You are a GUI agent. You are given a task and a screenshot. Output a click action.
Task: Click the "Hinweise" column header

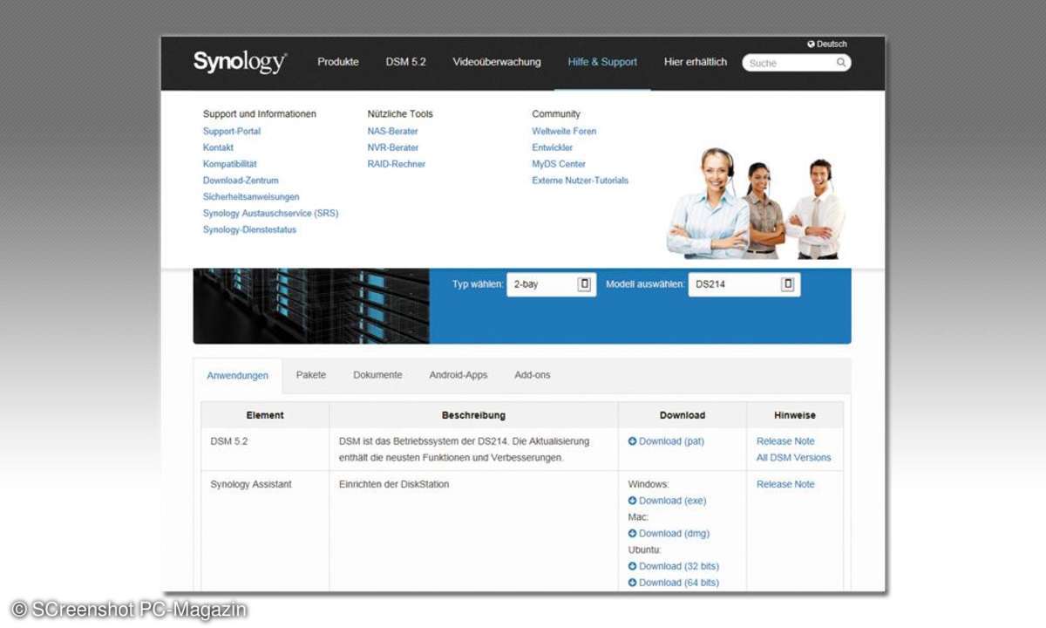[x=795, y=415]
